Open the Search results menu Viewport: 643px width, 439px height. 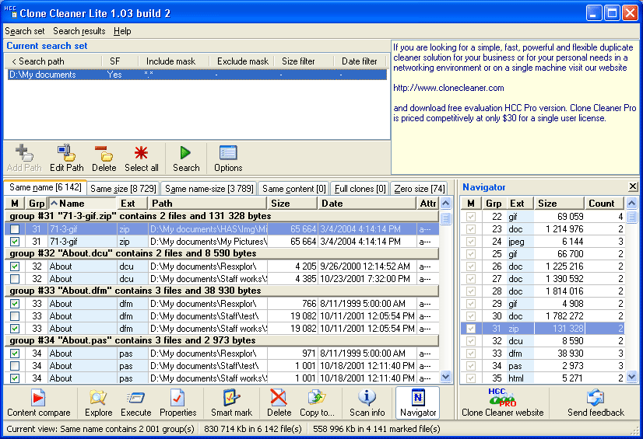click(x=79, y=31)
